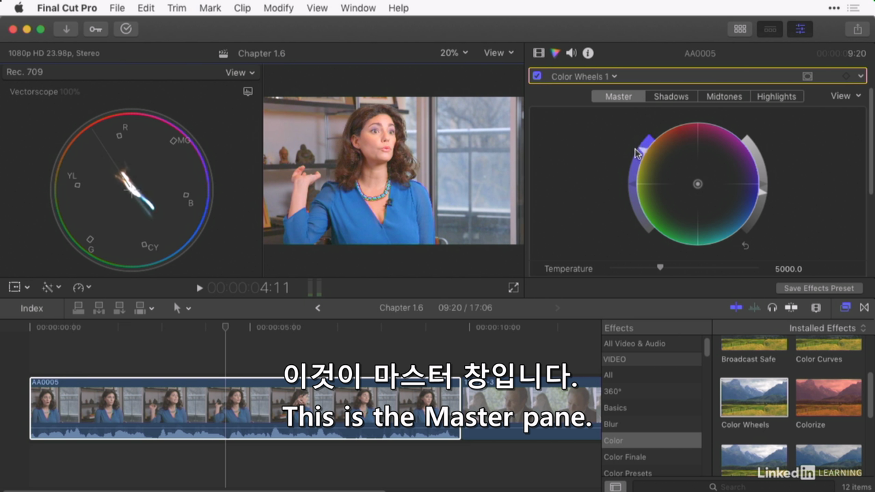This screenshot has width=875, height=492.
Task: Go back in timeline history arrow
Action: (x=317, y=308)
